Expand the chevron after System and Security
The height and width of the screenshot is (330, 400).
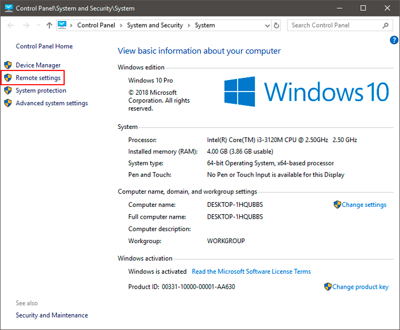click(x=189, y=26)
